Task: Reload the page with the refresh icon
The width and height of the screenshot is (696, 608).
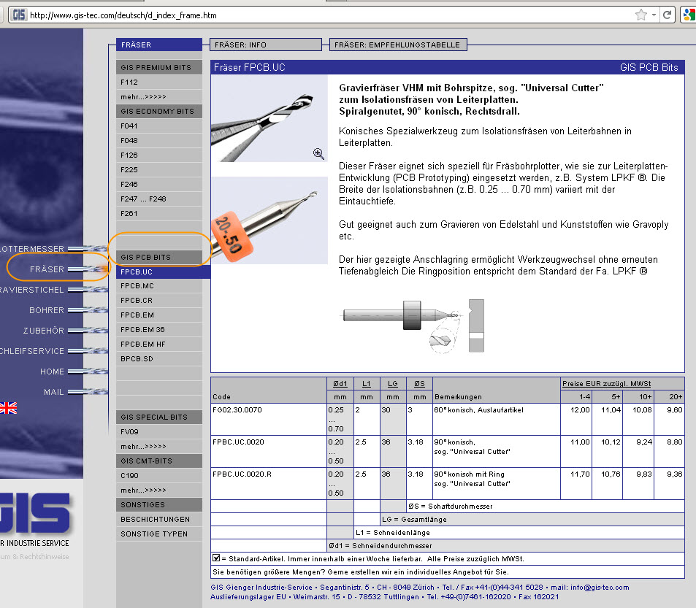Action: click(x=667, y=15)
